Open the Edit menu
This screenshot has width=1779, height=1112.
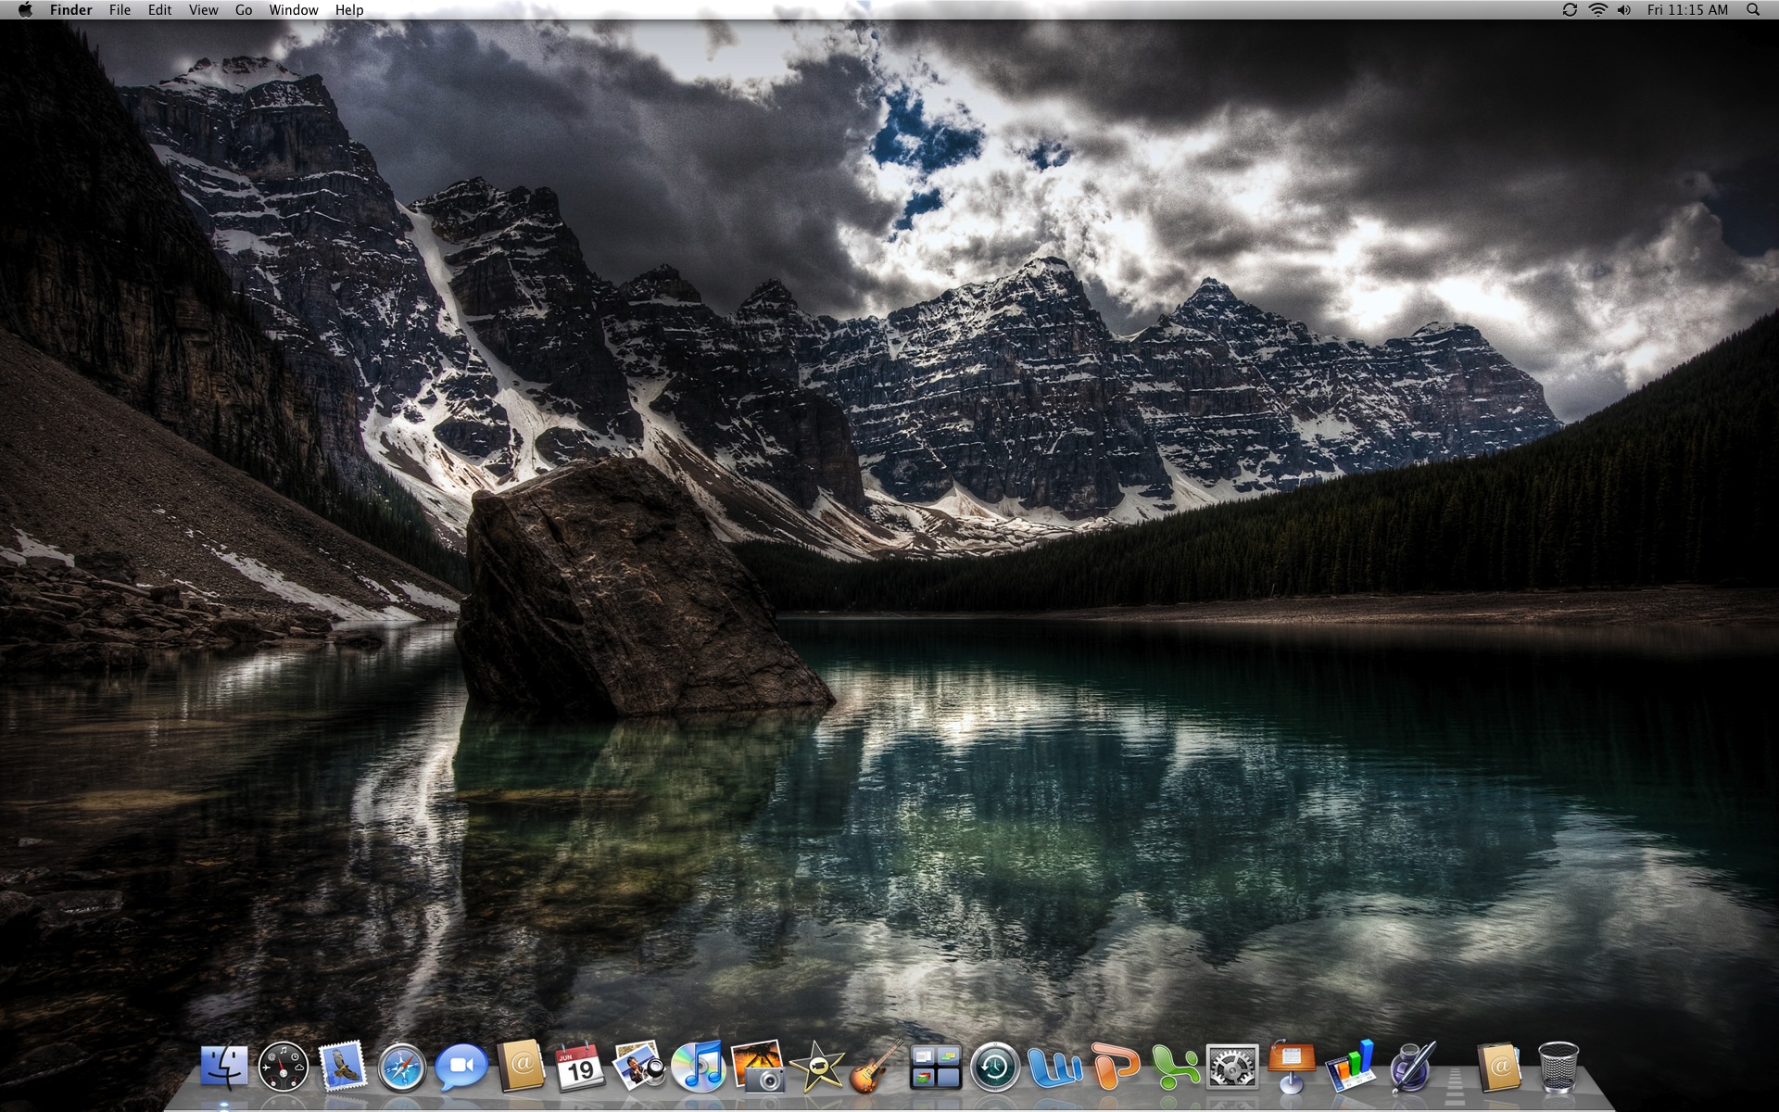[x=160, y=9]
